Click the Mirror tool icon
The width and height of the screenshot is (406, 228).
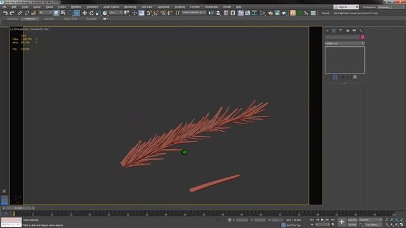[211, 13]
